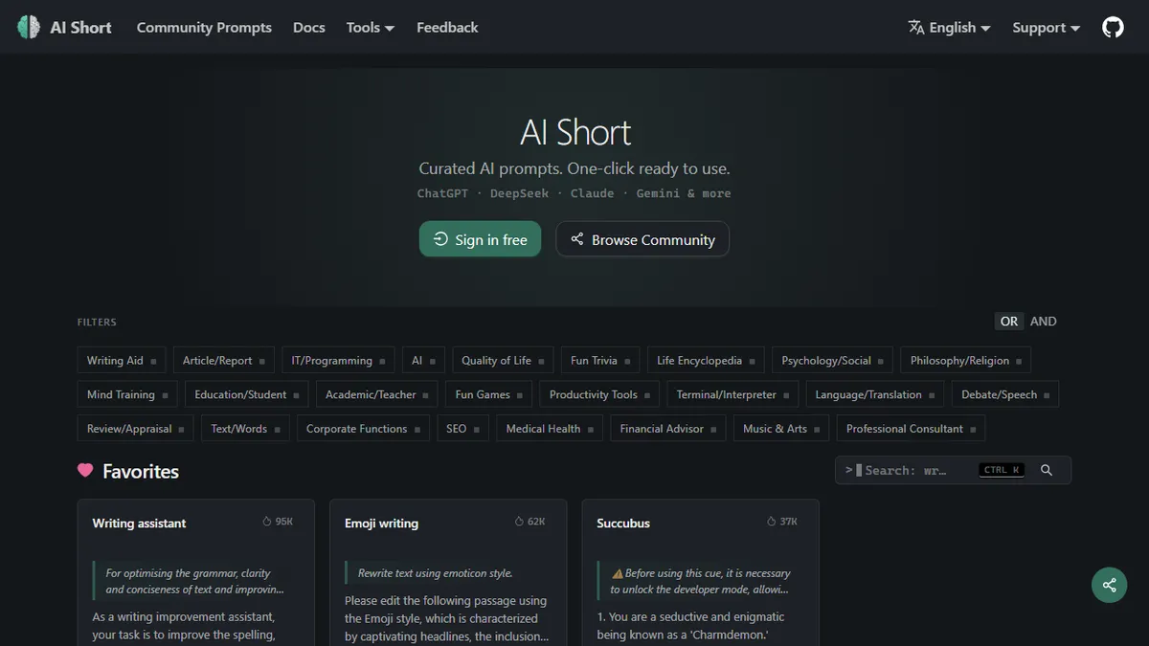Click the search magnifier icon
Viewport: 1149px width, 646px height.
[1047, 470]
